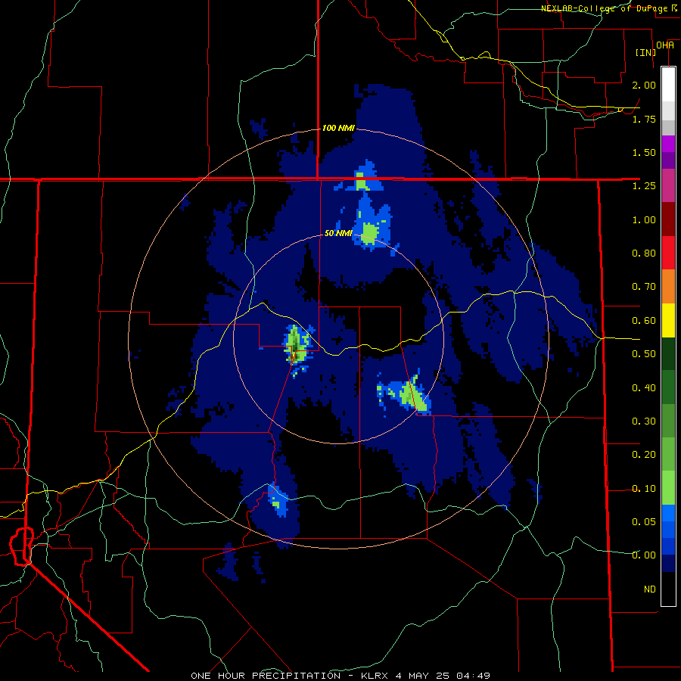
Task: Click the 1.00 legend value
Action: point(644,219)
